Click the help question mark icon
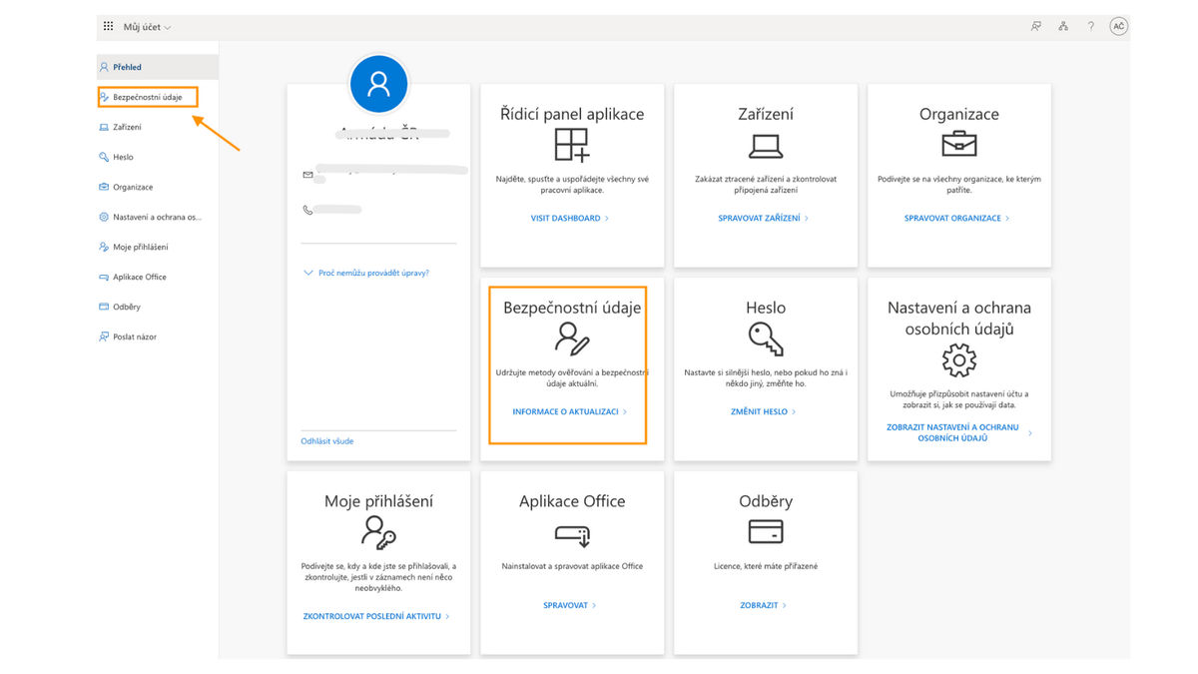 coord(1091,26)
